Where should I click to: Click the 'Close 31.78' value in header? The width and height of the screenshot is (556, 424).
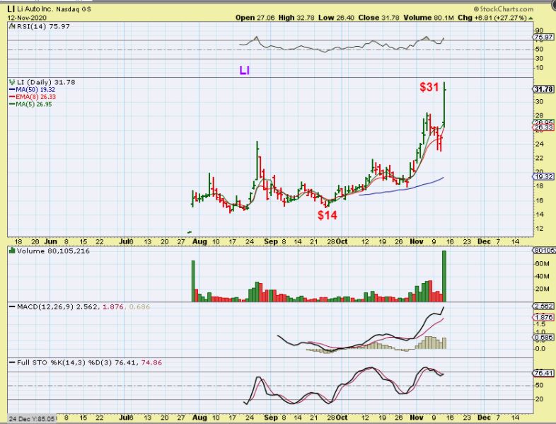point(378,18)
